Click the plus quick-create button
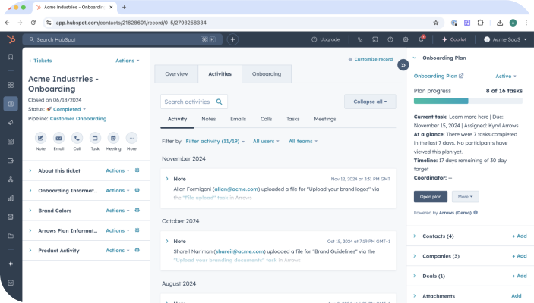Viewport: 534px width, 303px height. (232, 39)
